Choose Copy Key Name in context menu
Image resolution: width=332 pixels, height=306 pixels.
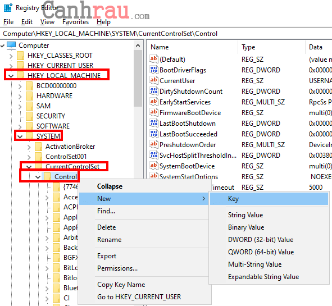144,285
